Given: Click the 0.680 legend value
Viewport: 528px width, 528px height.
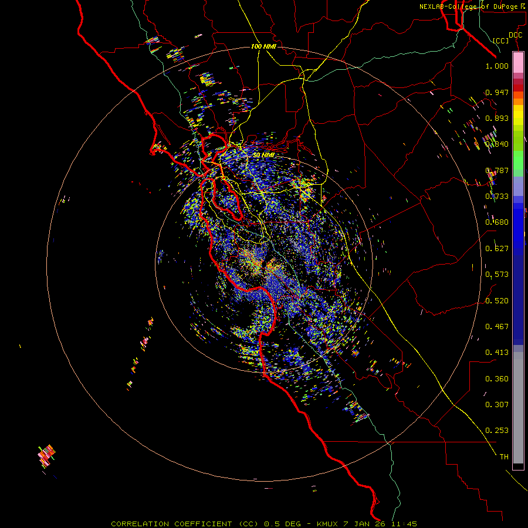Looking at the screenshot, I should pyautogui.click(x=497, y=222).
